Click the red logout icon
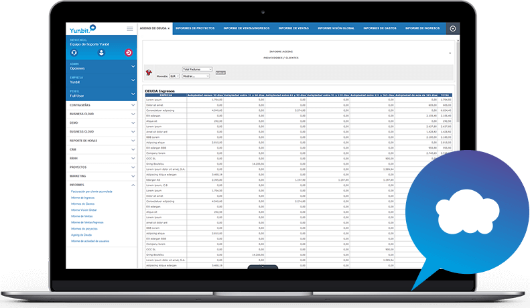Screen dimensions: 530x308 (x=129, y=52)
